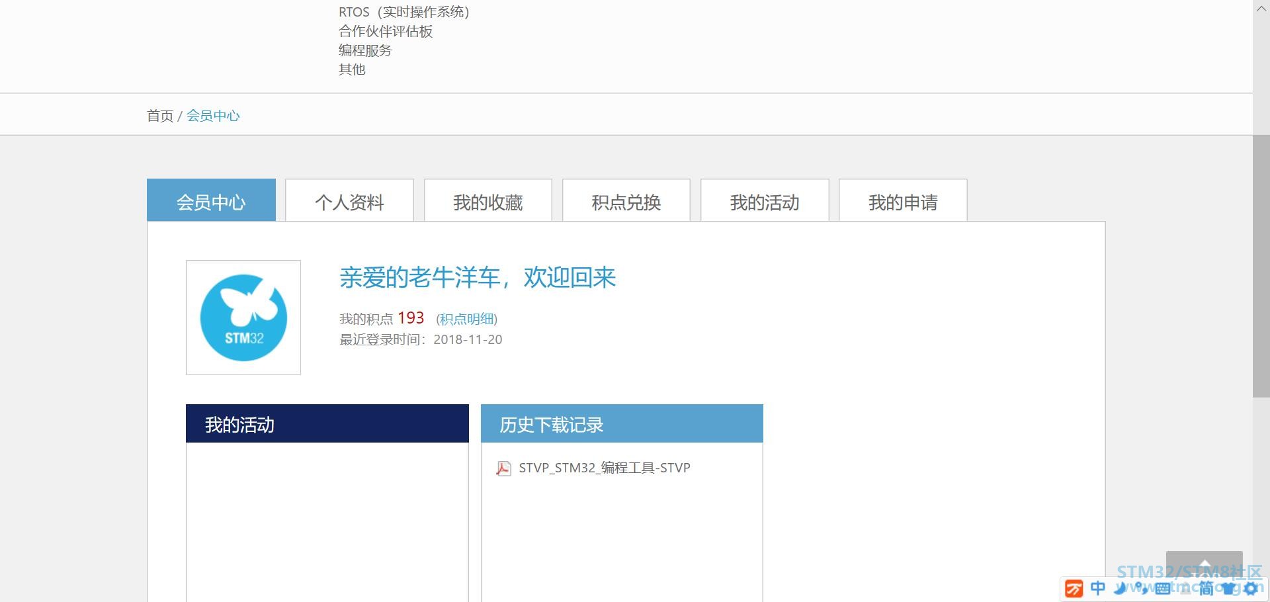Open the 积点明细 points detail link
This screenshot has width=1270, height=602.
pos(467,319)
